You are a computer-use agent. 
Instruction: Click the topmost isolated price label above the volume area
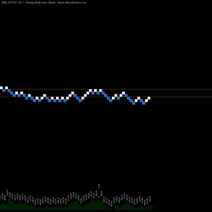[99, 186]
